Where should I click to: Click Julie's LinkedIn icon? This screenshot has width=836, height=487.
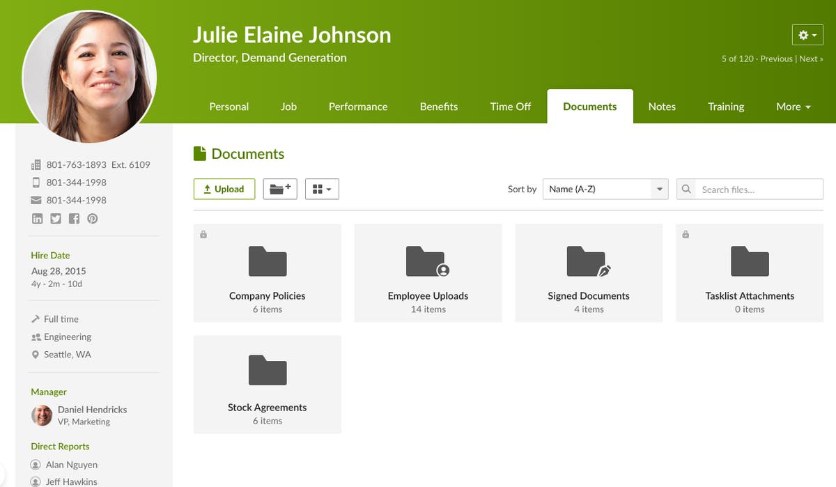pyautogui.click(x=37, y=218)
